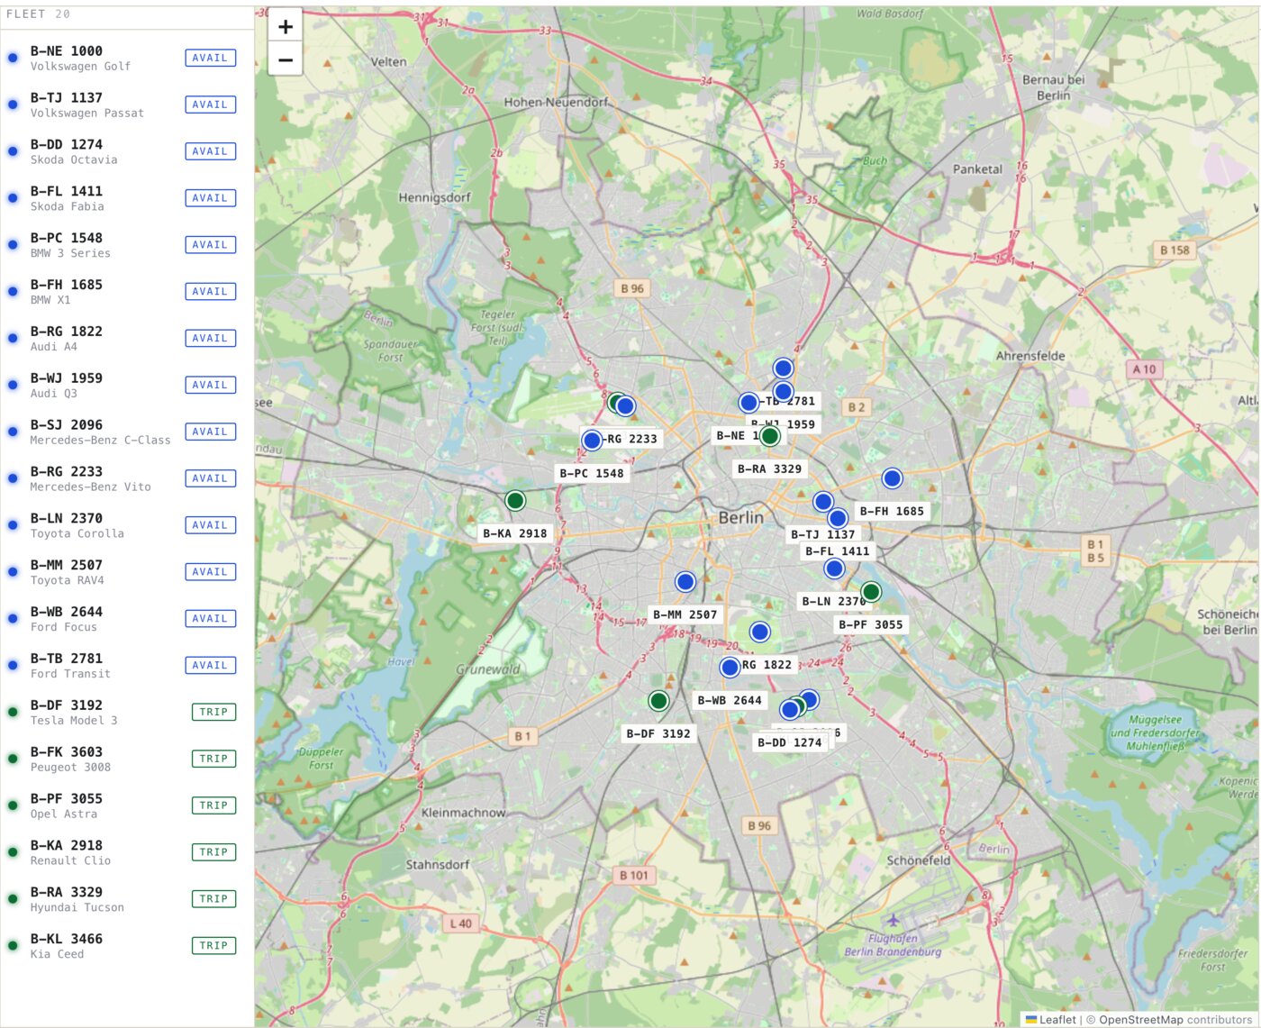Click the blue map marker above the B-PC 1548 label

point(592,441)
